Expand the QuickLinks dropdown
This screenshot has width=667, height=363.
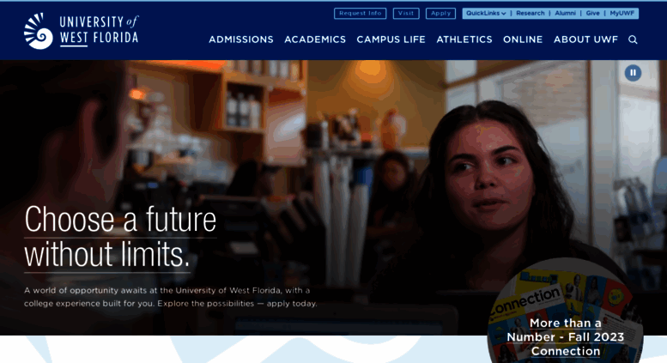pos(486,13)
